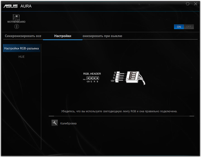This screenshot has height=157, width=201.
Task: Turn lighting OFF
Action: point(189,27)
